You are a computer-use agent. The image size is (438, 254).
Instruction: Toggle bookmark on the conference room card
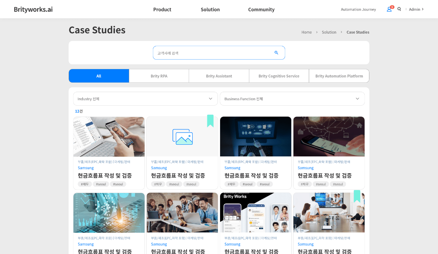[x=357, y=196]
